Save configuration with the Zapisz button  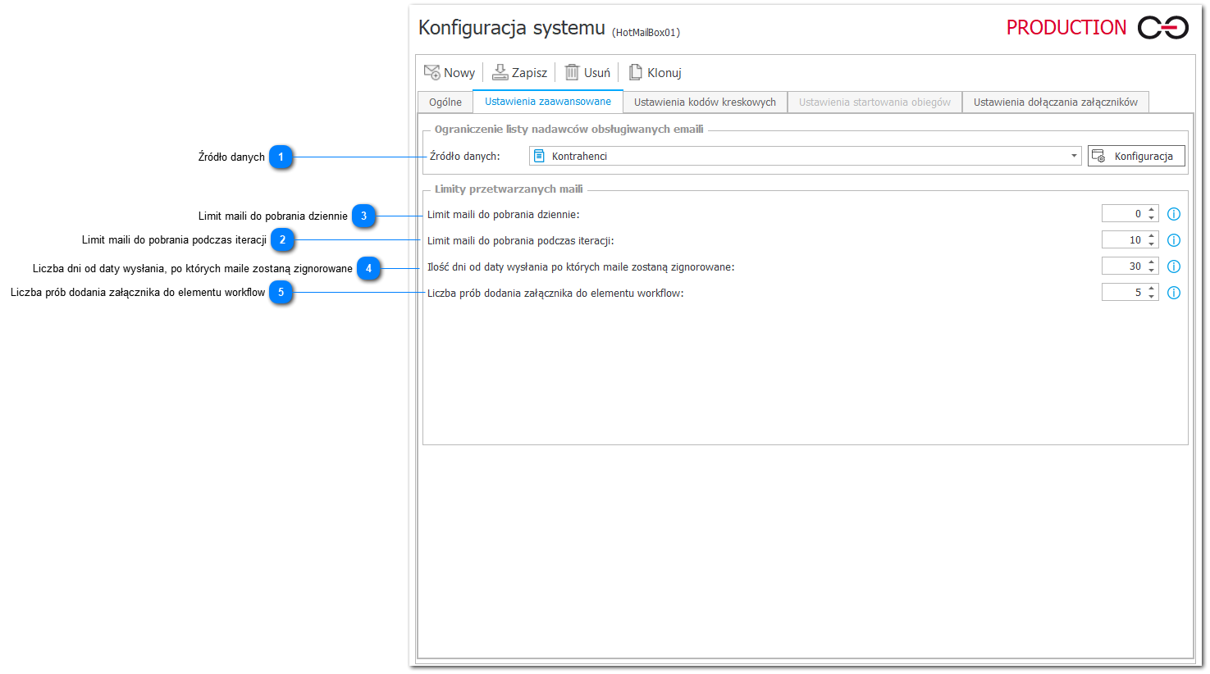519,73
